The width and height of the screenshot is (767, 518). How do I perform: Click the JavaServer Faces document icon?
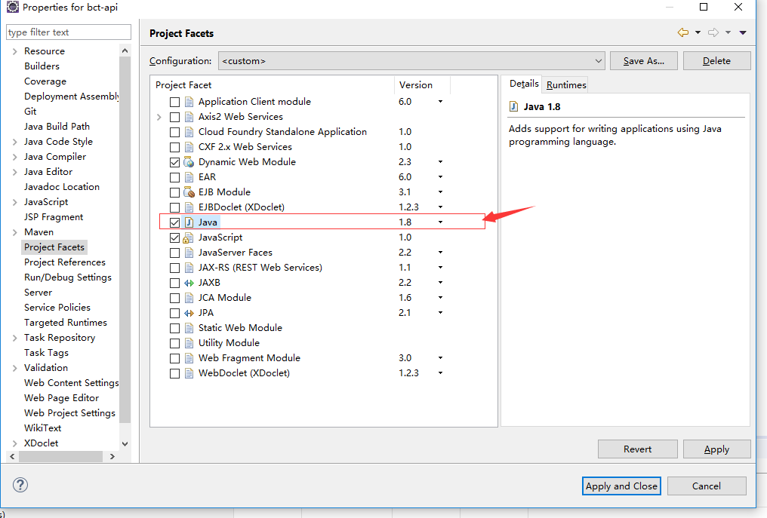click(x=189, y=253)
